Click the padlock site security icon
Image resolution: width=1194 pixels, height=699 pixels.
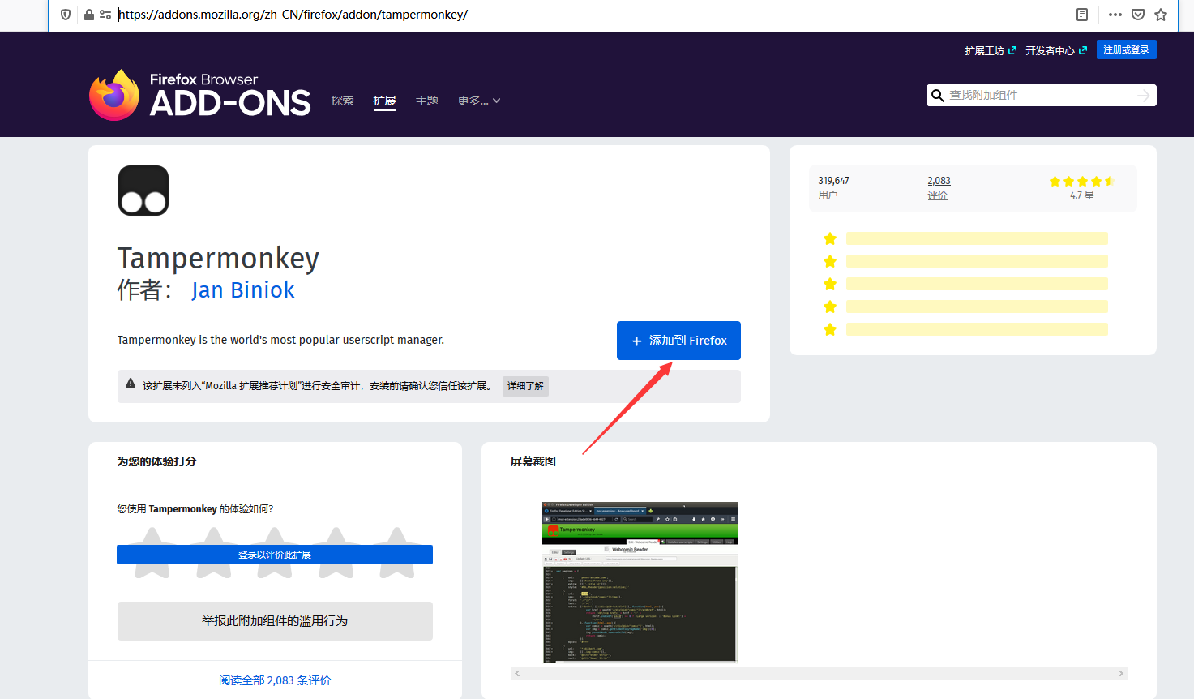click(89, 15)
